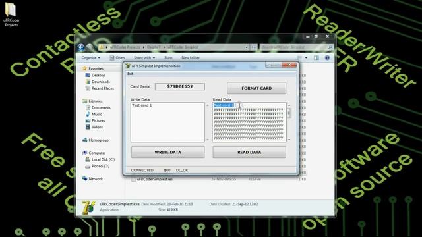Screen dimensions: 422x237
Task: Click inside the Write Data text area
Action: pos(167,122)
